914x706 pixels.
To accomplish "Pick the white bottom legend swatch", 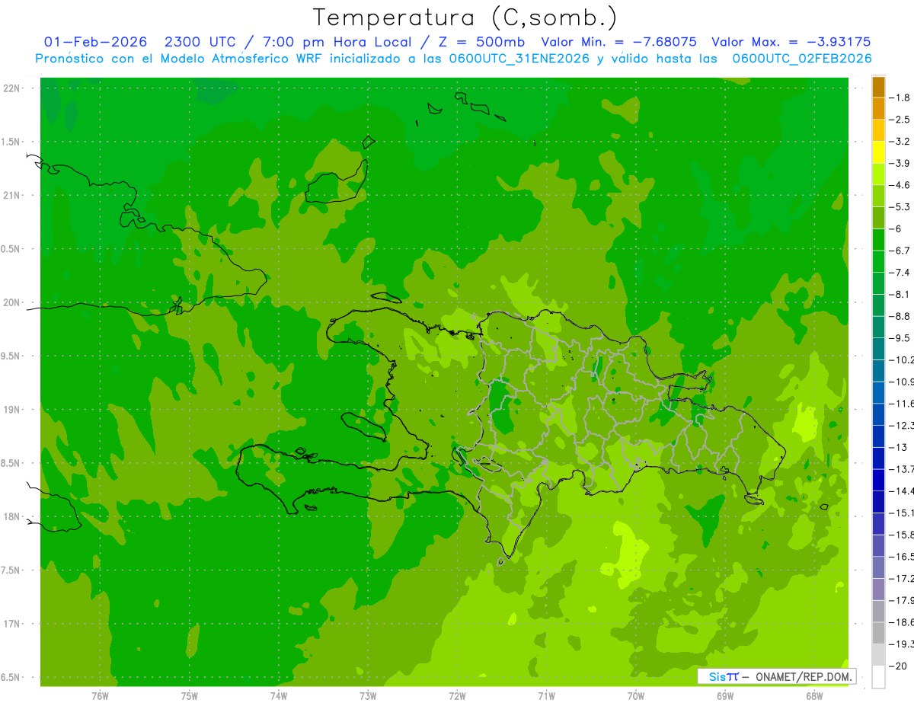I will (x=878, y=677).
